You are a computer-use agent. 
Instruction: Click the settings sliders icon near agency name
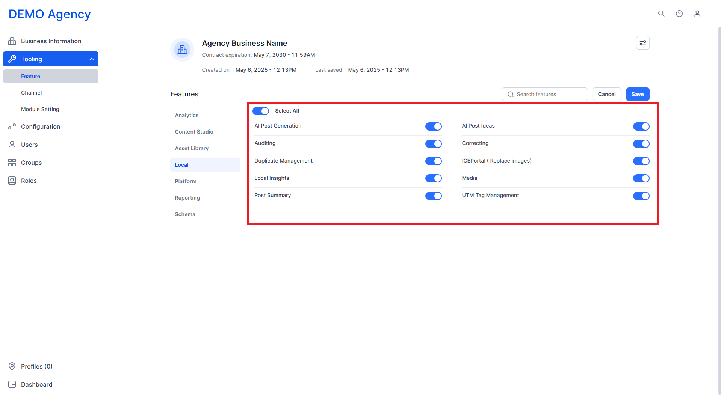point(643,43)
